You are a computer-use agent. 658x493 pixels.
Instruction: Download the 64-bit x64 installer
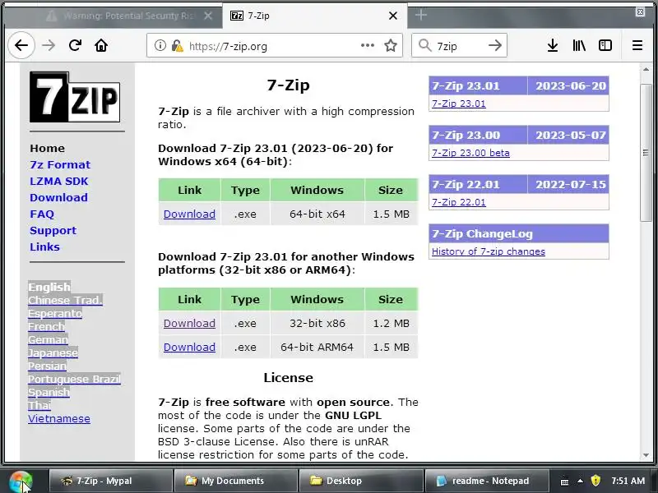click(x=189, y=214)
